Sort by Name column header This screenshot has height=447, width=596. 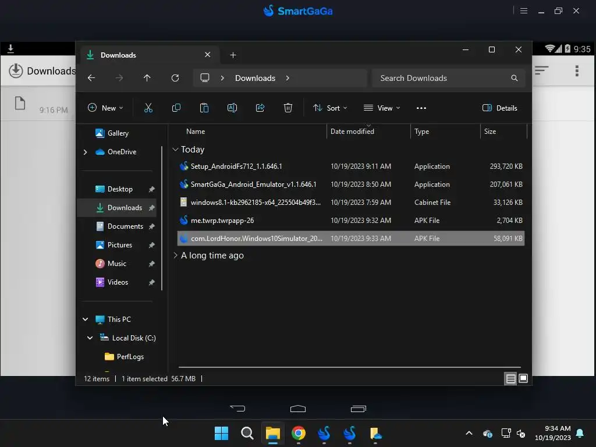[x=196, y=132]
